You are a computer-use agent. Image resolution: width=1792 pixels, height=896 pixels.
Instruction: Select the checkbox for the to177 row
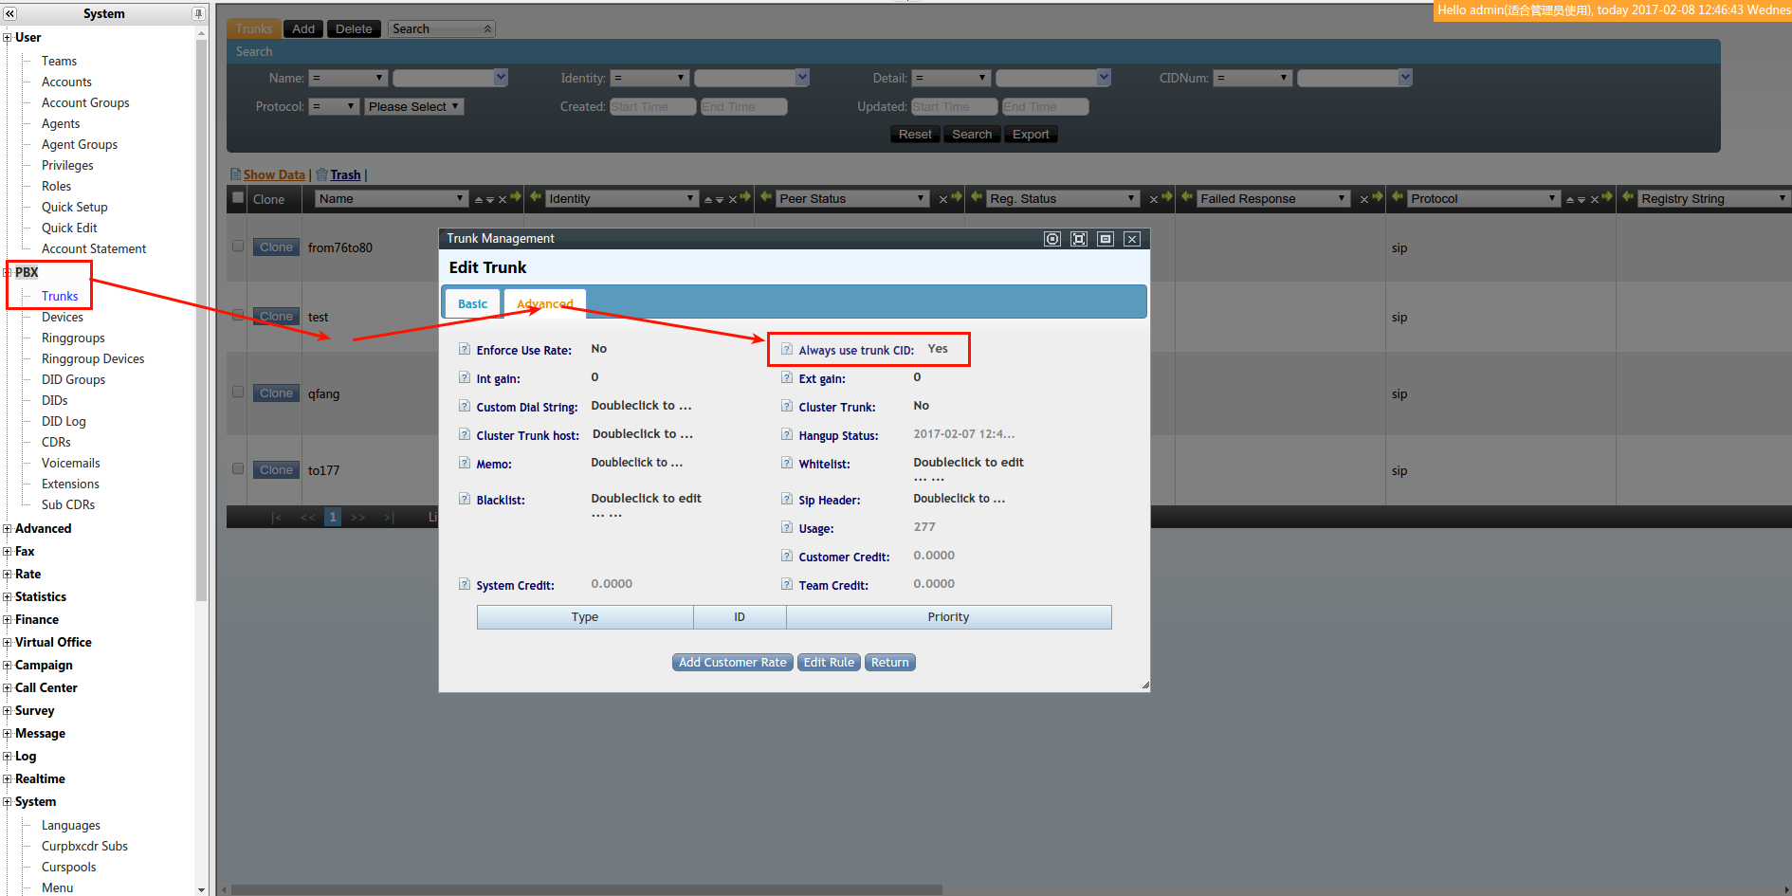tap(238, 468)
